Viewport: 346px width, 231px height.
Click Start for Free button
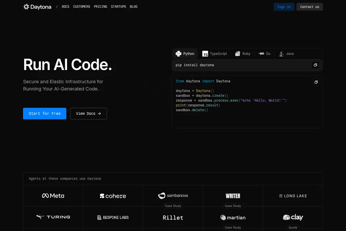[45, 113]
